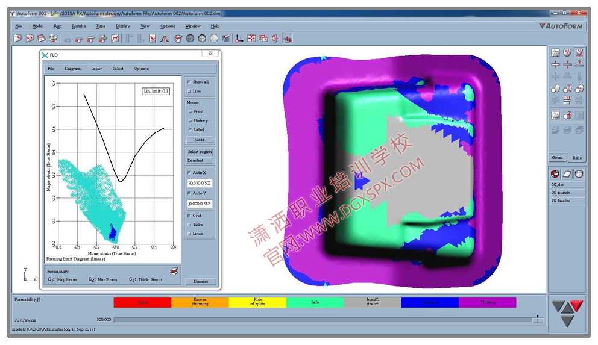Select the History mouse mode
Screen dimensions: 598x345
tap(190, 120)
